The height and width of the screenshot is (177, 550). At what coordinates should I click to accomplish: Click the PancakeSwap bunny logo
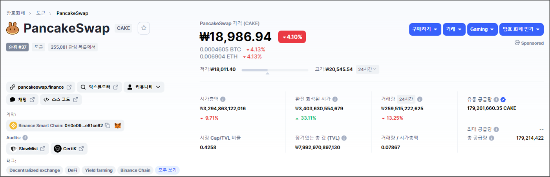(13, 28)
